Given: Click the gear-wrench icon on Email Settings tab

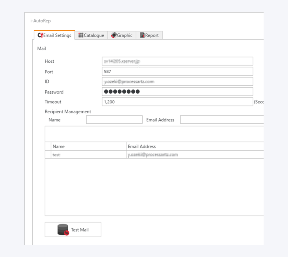Looking at the screenshot, I should point(40,35).
